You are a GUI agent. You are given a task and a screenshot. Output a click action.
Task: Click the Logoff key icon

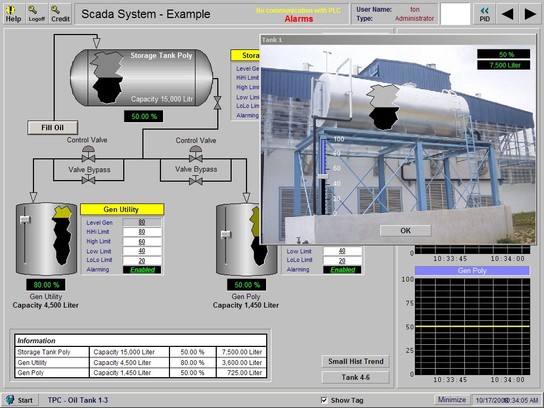point(36,13)
